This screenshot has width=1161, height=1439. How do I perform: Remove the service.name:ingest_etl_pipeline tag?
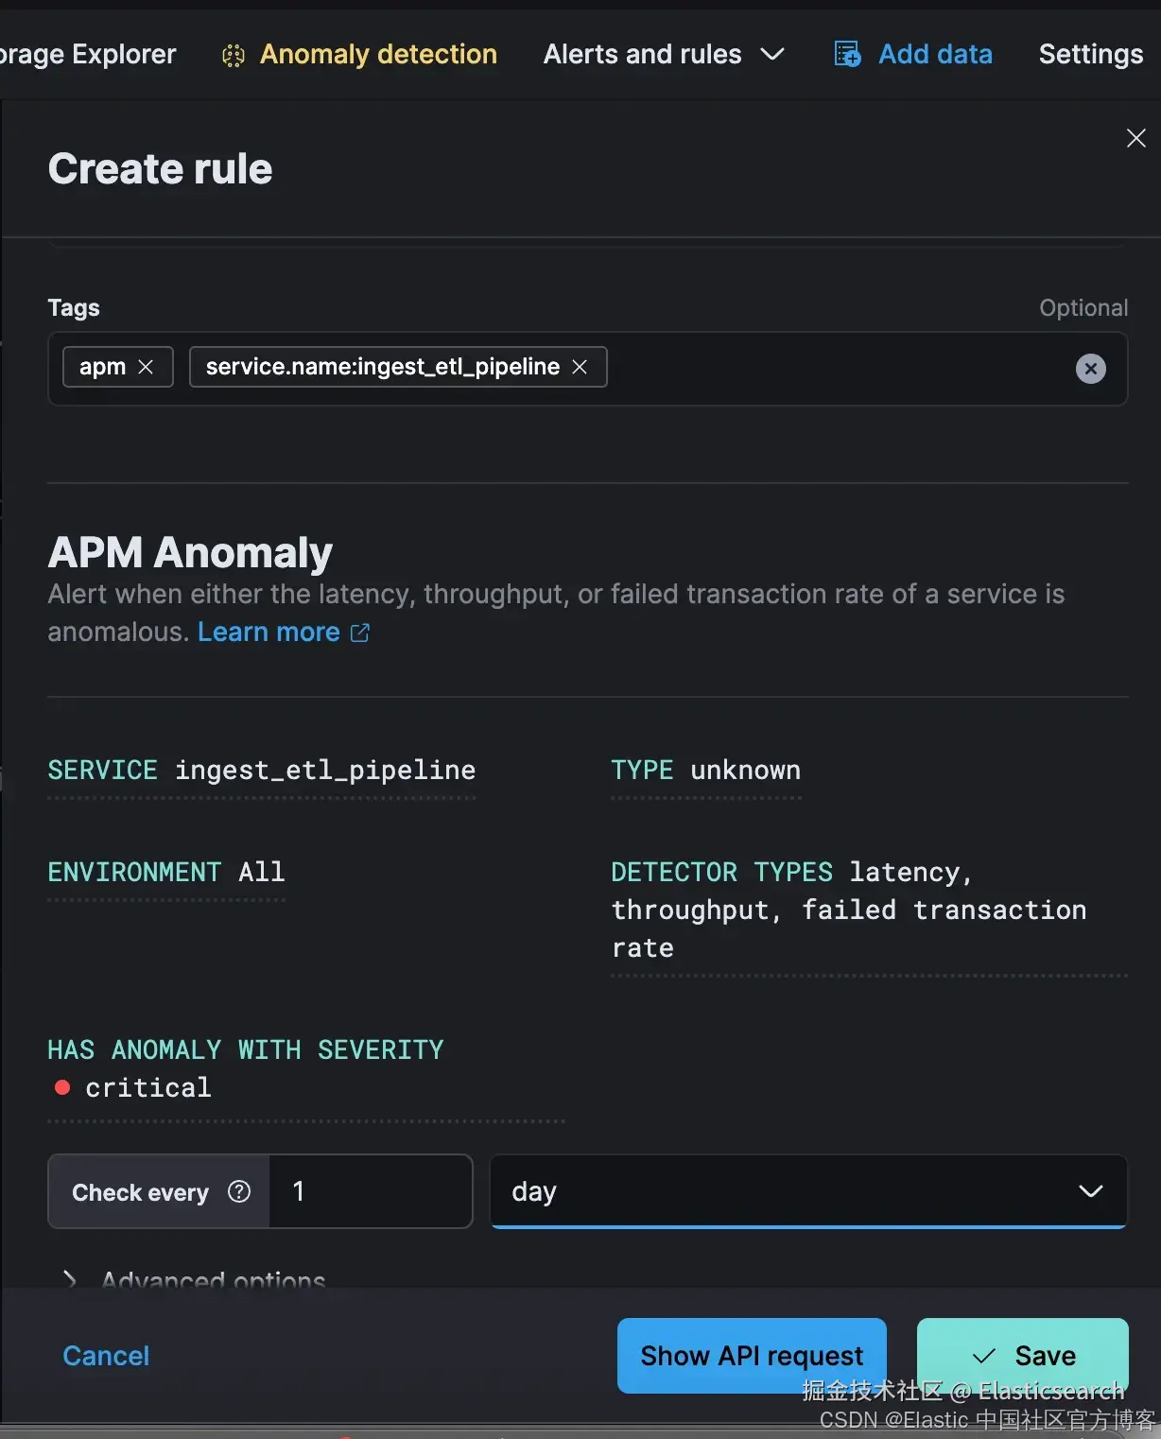point(580,367)
